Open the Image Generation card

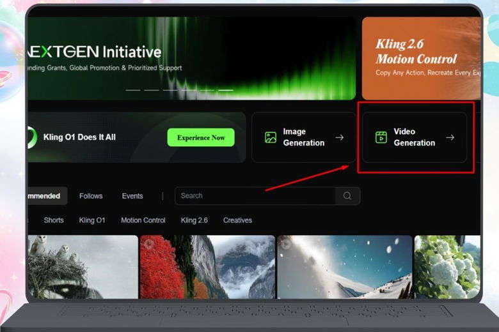pyautogui.click(x=304, y=137)
